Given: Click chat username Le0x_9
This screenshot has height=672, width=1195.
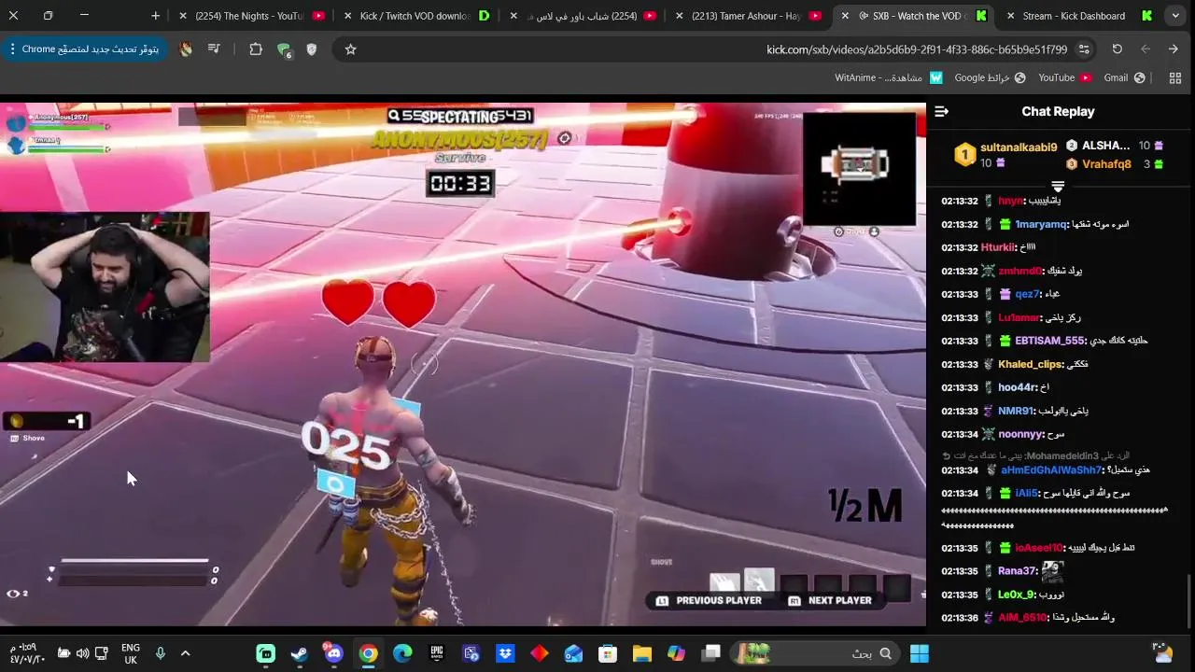Looking at the screenshot, I should click(x=1017, y=594).
